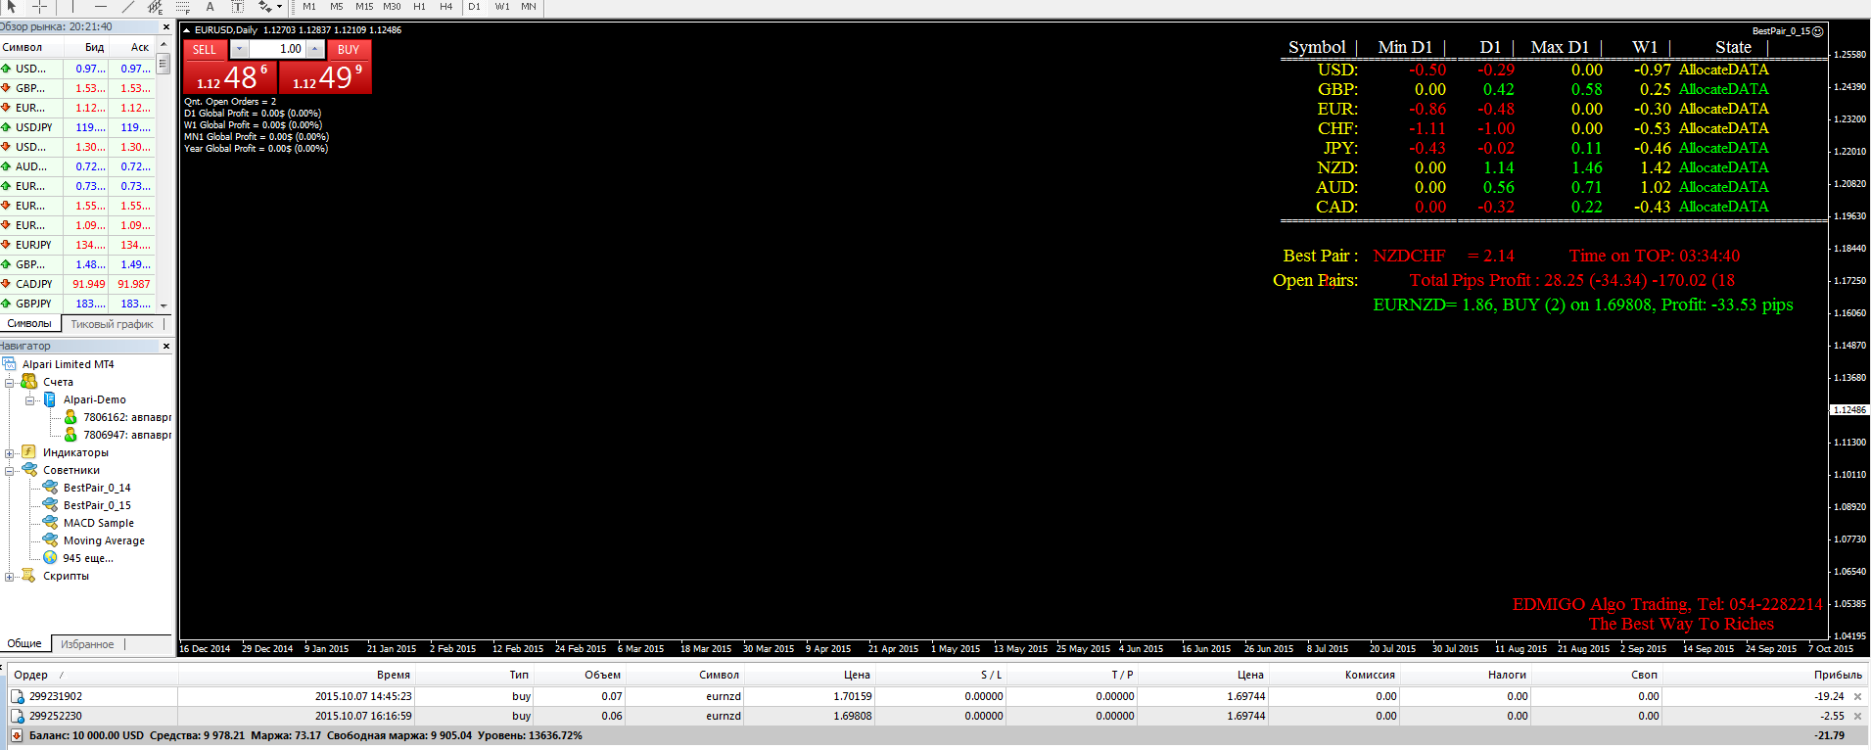Image resolution: width=1871 pixels, height=750 pixels.
Task: Close order 299252230 with its X button
Action: (1857, 716)
